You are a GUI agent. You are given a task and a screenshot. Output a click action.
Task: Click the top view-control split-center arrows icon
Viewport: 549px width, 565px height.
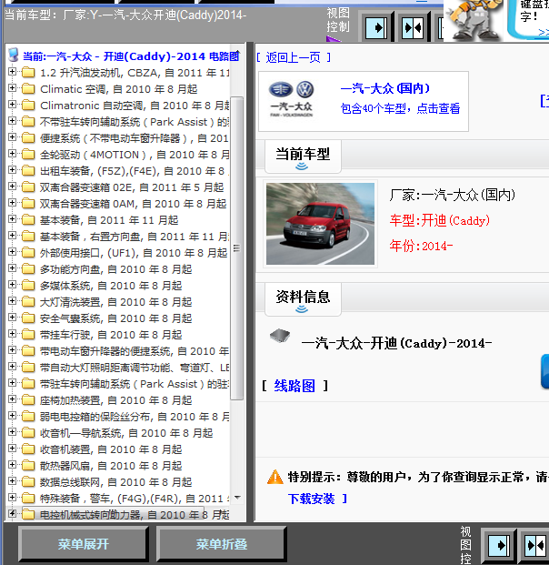pos(413,27)
